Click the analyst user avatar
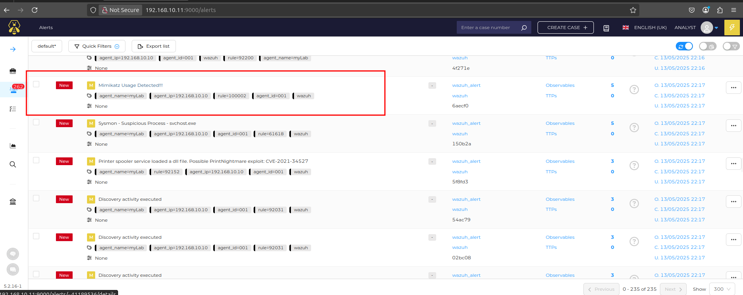Viewport: 743px width, 295px height. [x=707, y=28]
